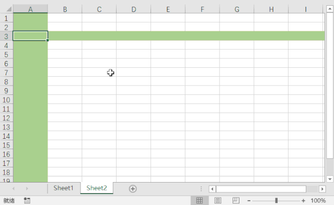
Task: Switch to Page Break Preview icon
Action: [x=236, y=200]
